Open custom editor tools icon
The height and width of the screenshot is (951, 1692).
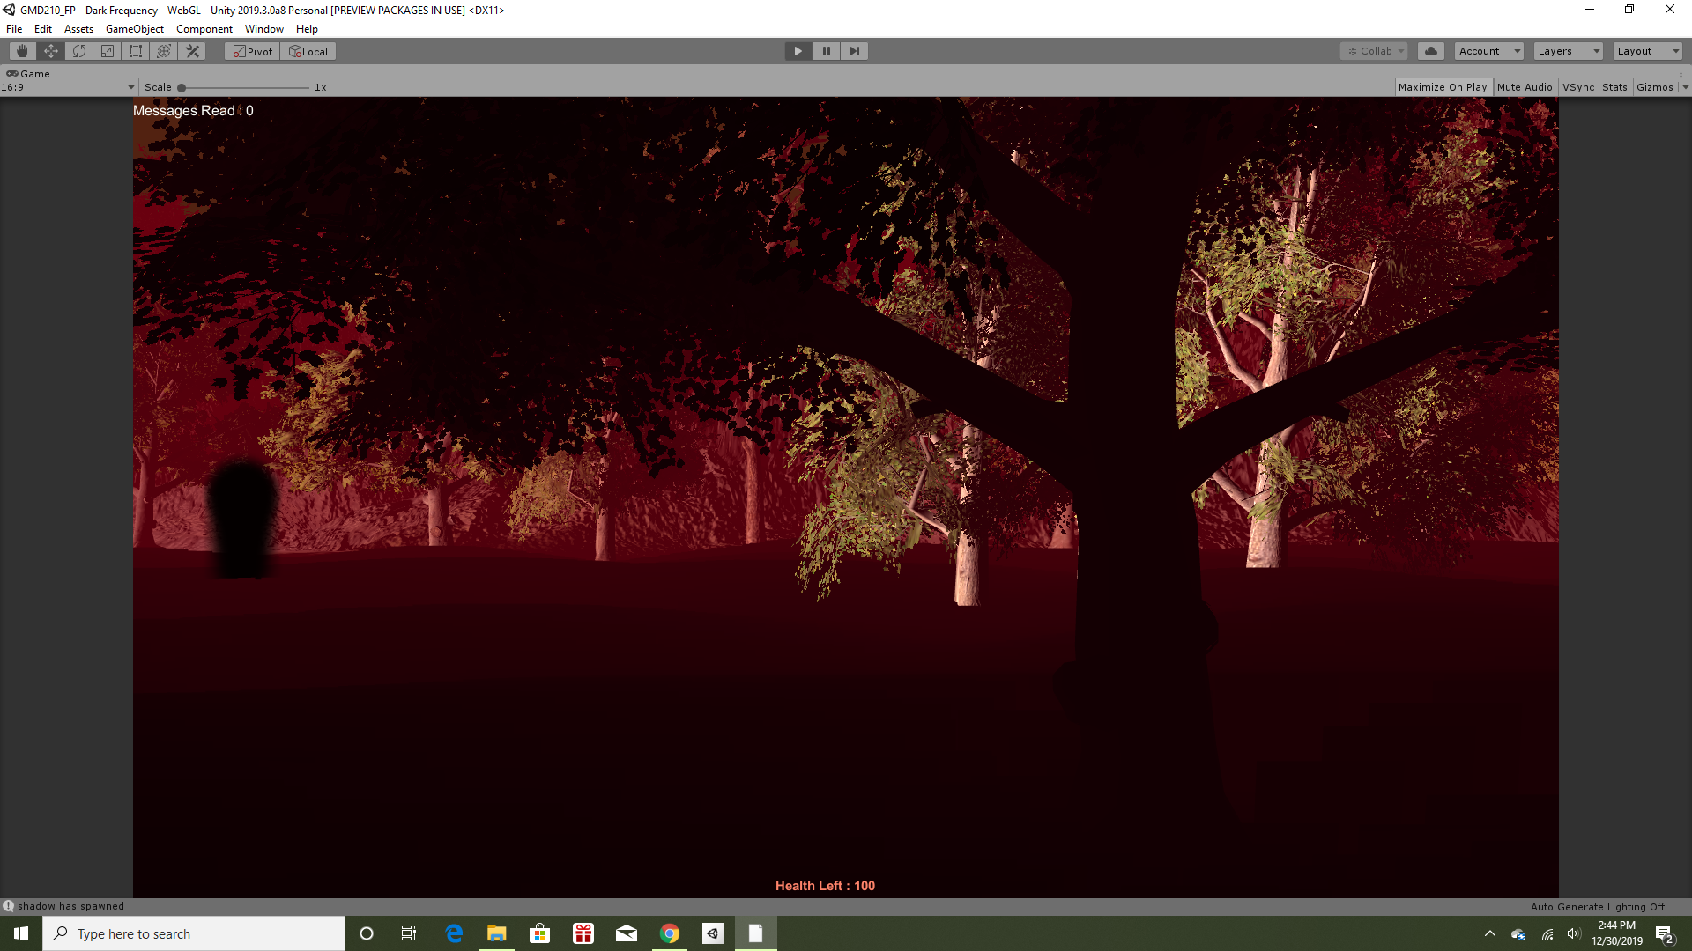[x=192, y=51]
